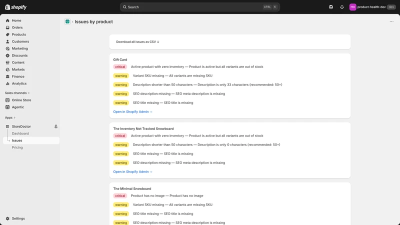
Task: Click the Shopify logo
Action: pos(16,7)
